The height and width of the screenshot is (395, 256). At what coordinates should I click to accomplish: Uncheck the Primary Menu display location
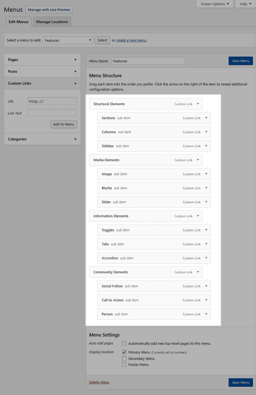(x=124, y=352)
